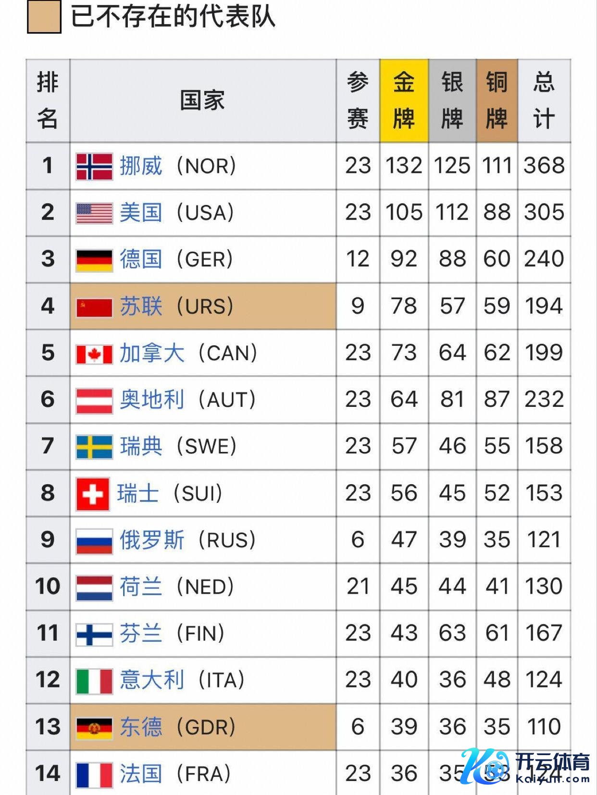Open the 俄罗斯 country link
The width and height of the screenshot is (597, 795).
(x=152, y=540)
